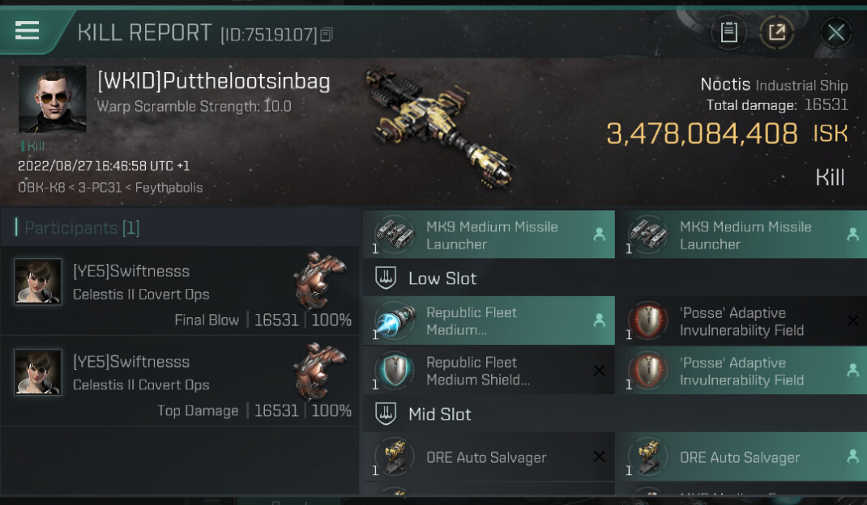This screenshot has height=505, width=867.
Task: Share the kill report externally
Action: (x=776, y=32)
